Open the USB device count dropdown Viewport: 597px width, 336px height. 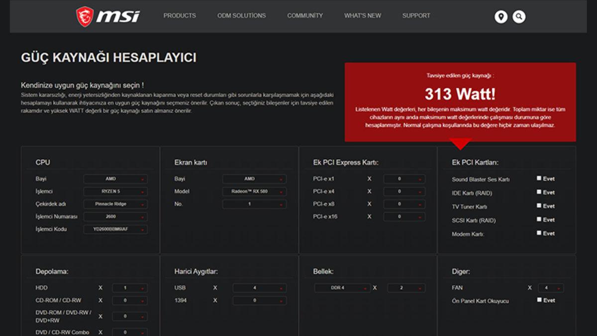click(x=259, y=288)
